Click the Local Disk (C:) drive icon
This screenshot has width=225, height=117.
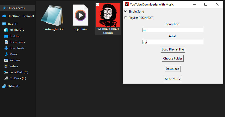point(6,73)
